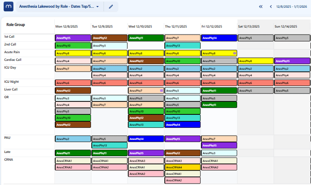
Task: Select AnesPhy14 in Friday 1st Call
Action: click(x=219, y=38)
